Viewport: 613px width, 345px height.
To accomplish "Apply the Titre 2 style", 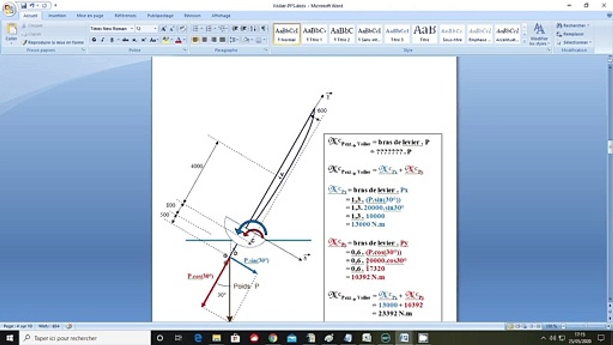I will [x=342, y=34].
